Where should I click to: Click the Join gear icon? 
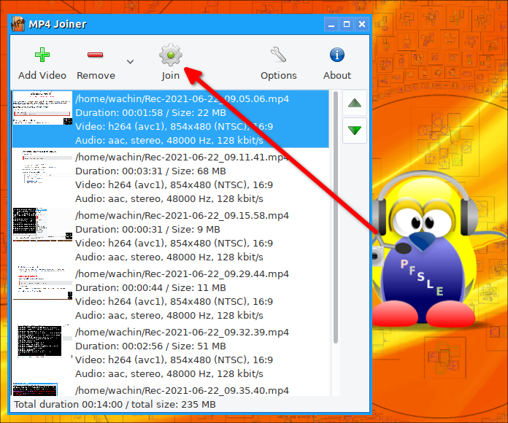click(171, 55)
